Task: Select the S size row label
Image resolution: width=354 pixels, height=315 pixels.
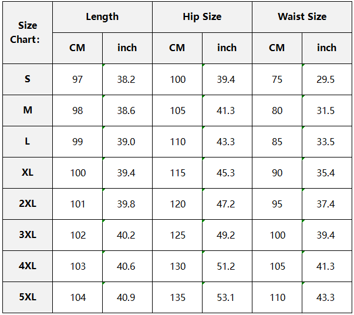Action: coord(28,79)
